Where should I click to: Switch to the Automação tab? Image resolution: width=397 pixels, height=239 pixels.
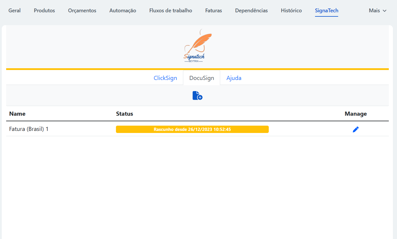point(123,11)
